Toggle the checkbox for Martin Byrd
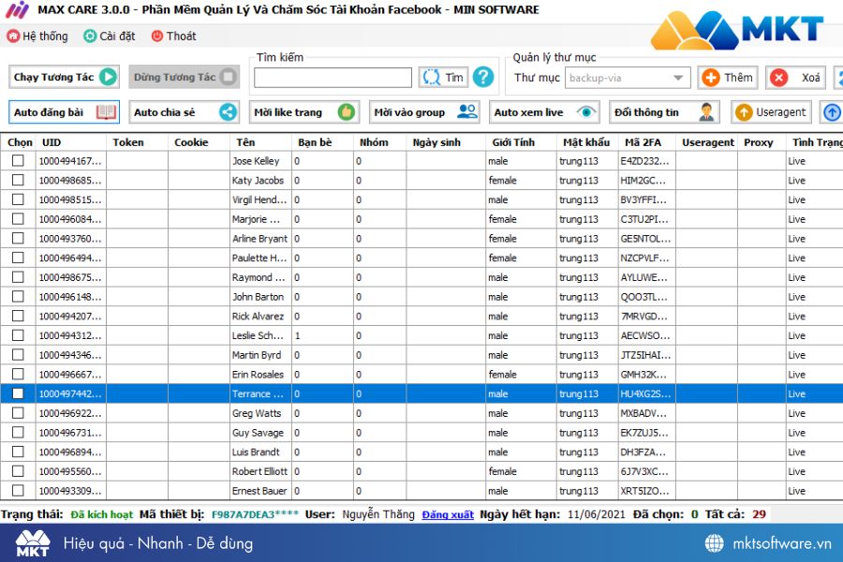This screenshot has height=562, width=843. [18, 354]
